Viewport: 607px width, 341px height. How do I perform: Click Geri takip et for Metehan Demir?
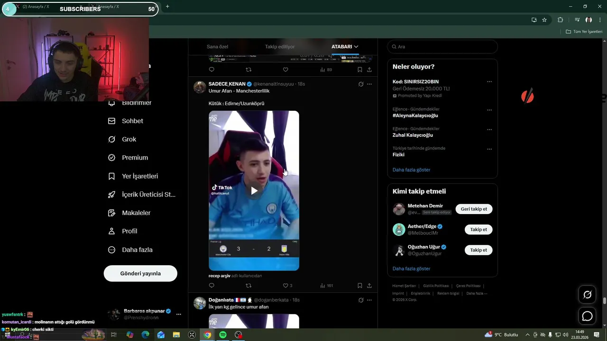(x=474, y=209)
